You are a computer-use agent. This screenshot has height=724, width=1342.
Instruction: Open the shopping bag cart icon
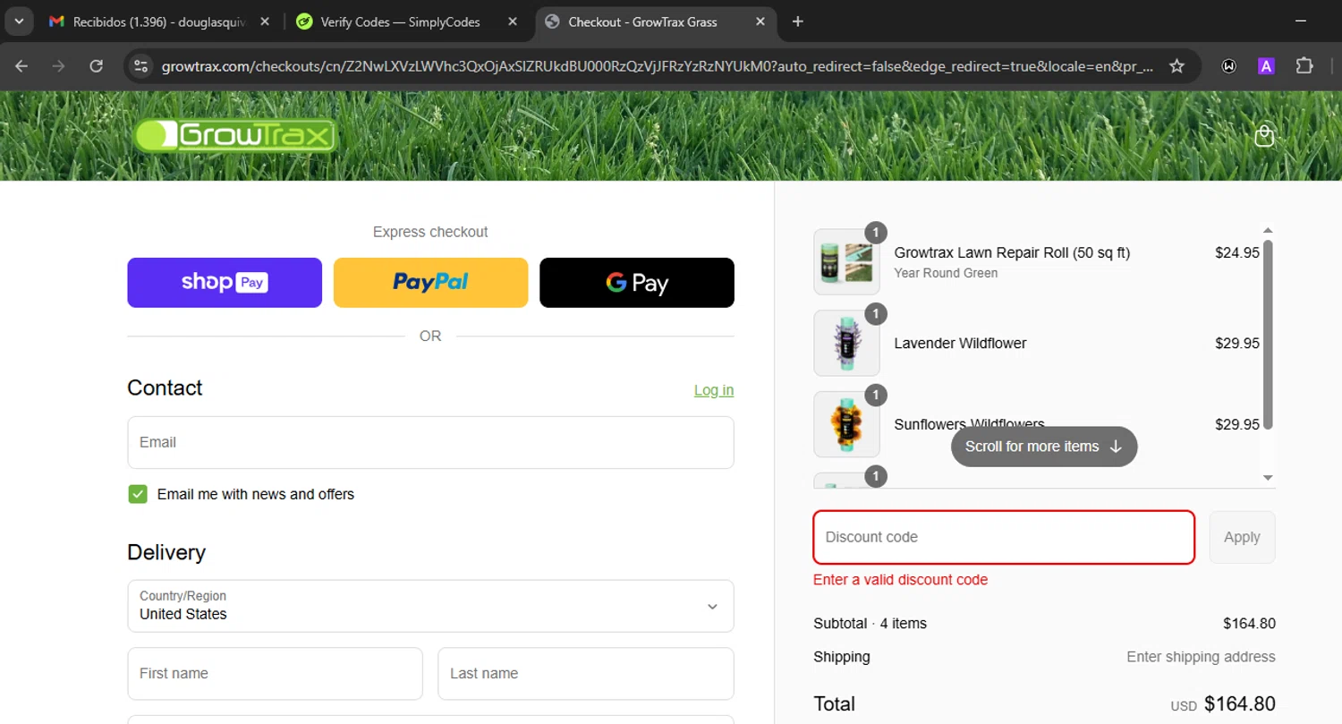1264,135
